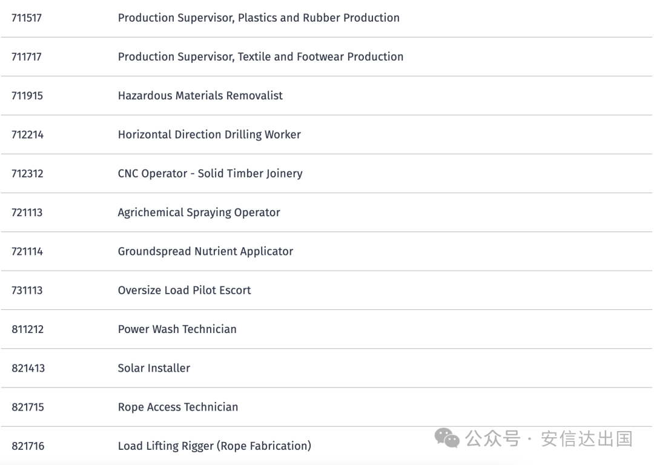Click Oversize Load Pilot Escort
This screenshot has height=465, width=654.
coord(184,291)
